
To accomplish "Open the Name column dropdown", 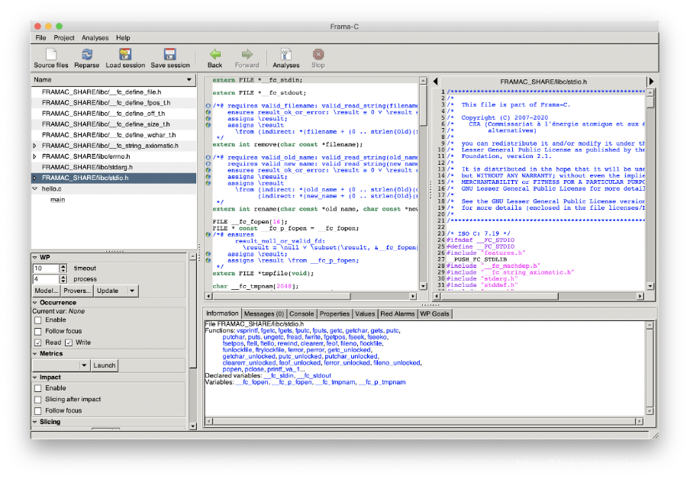I will point(189,79).
